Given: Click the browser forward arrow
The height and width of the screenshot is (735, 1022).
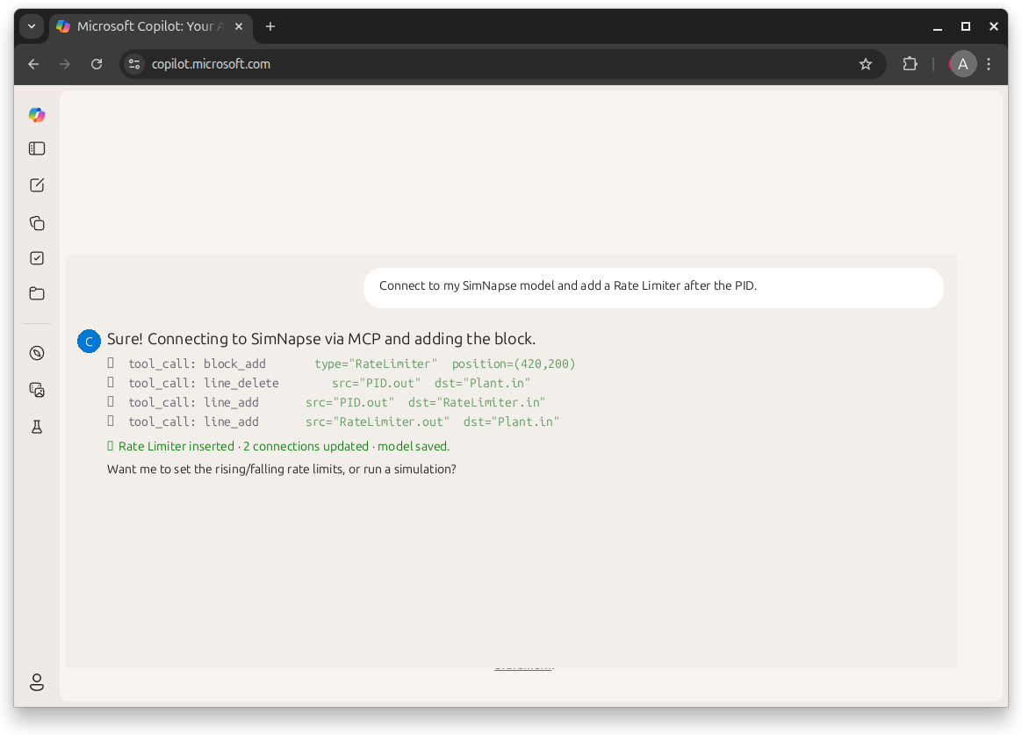Looking at the screenshot, I should [x=64, y=64].
